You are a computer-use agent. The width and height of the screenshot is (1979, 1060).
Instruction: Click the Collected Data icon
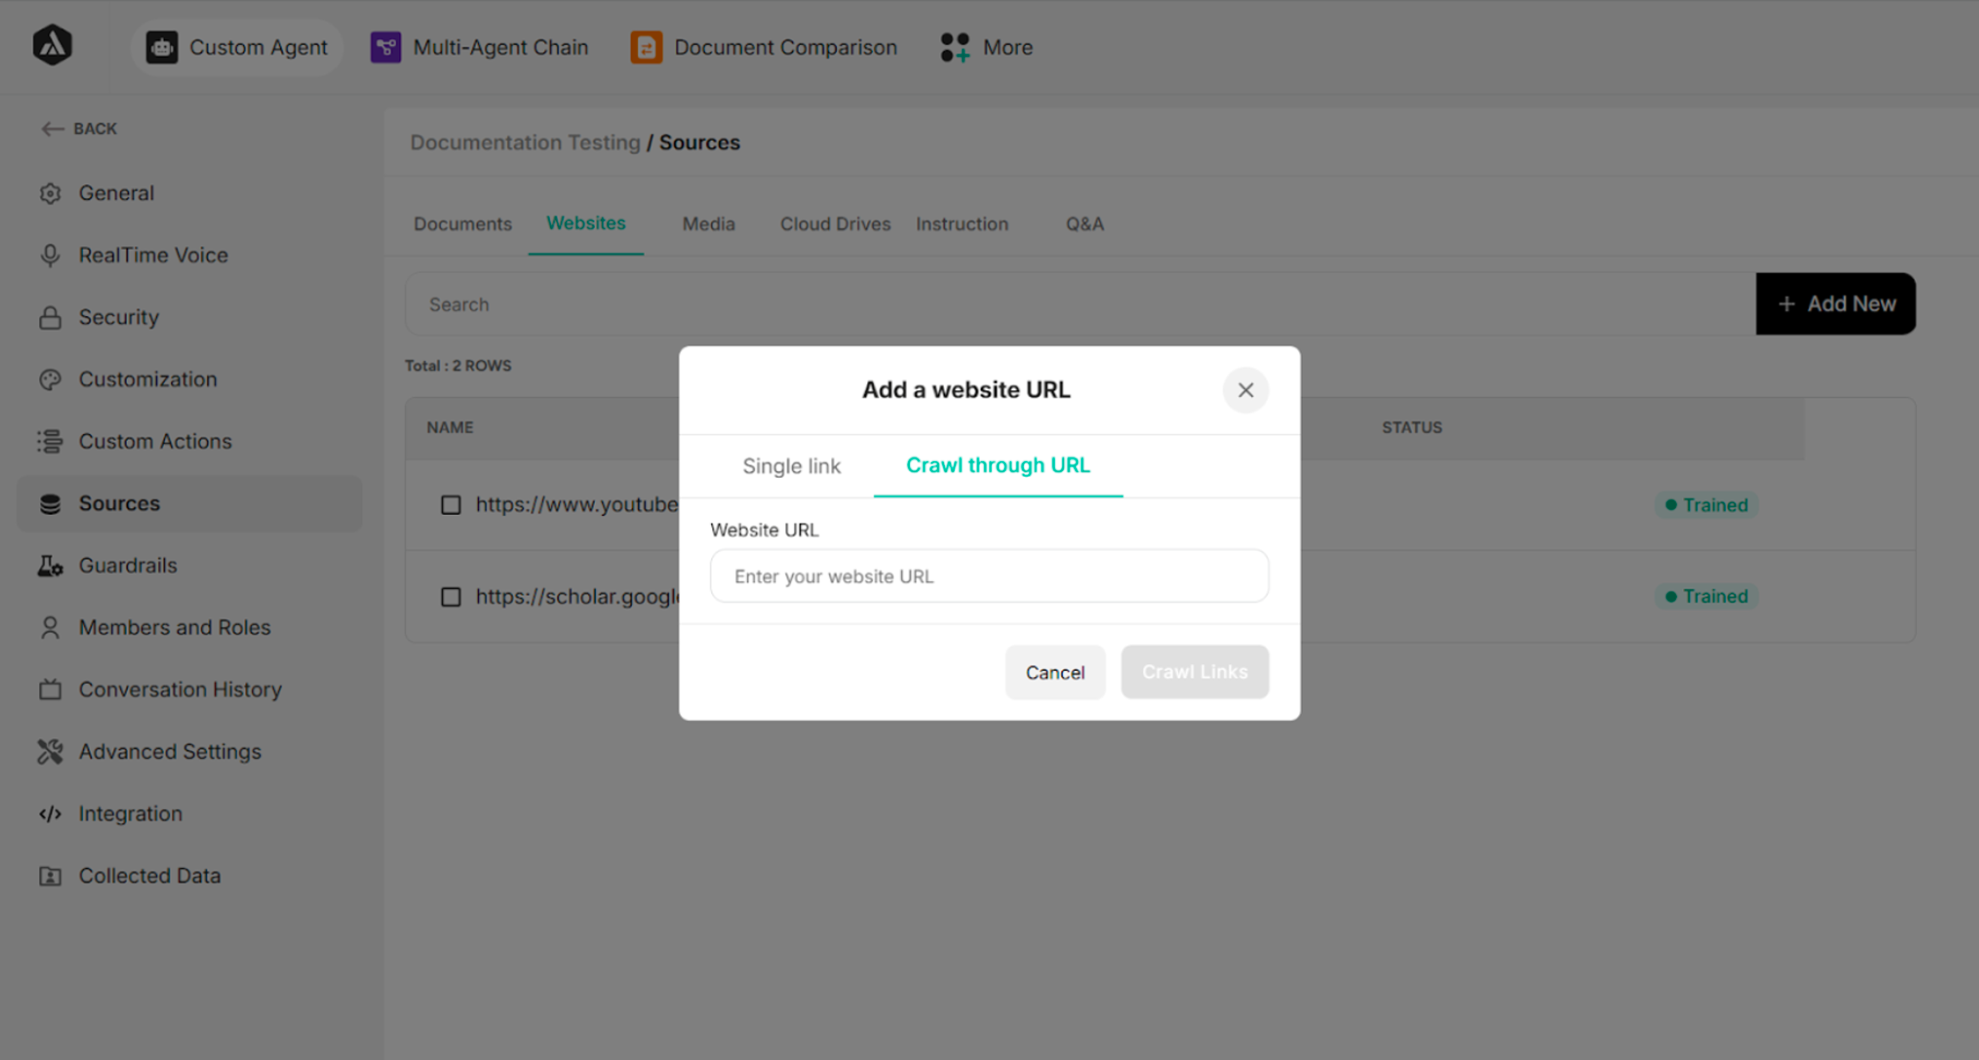pyautogui.click(x=50, y=876)
